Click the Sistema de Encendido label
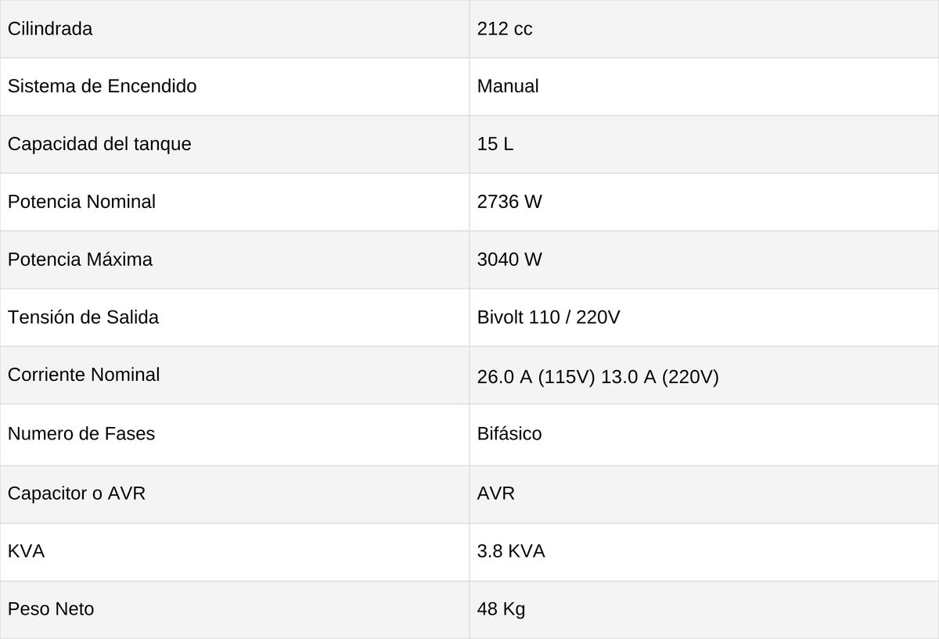The width and height of the screenshot is (939, 639). coord(102,86)
